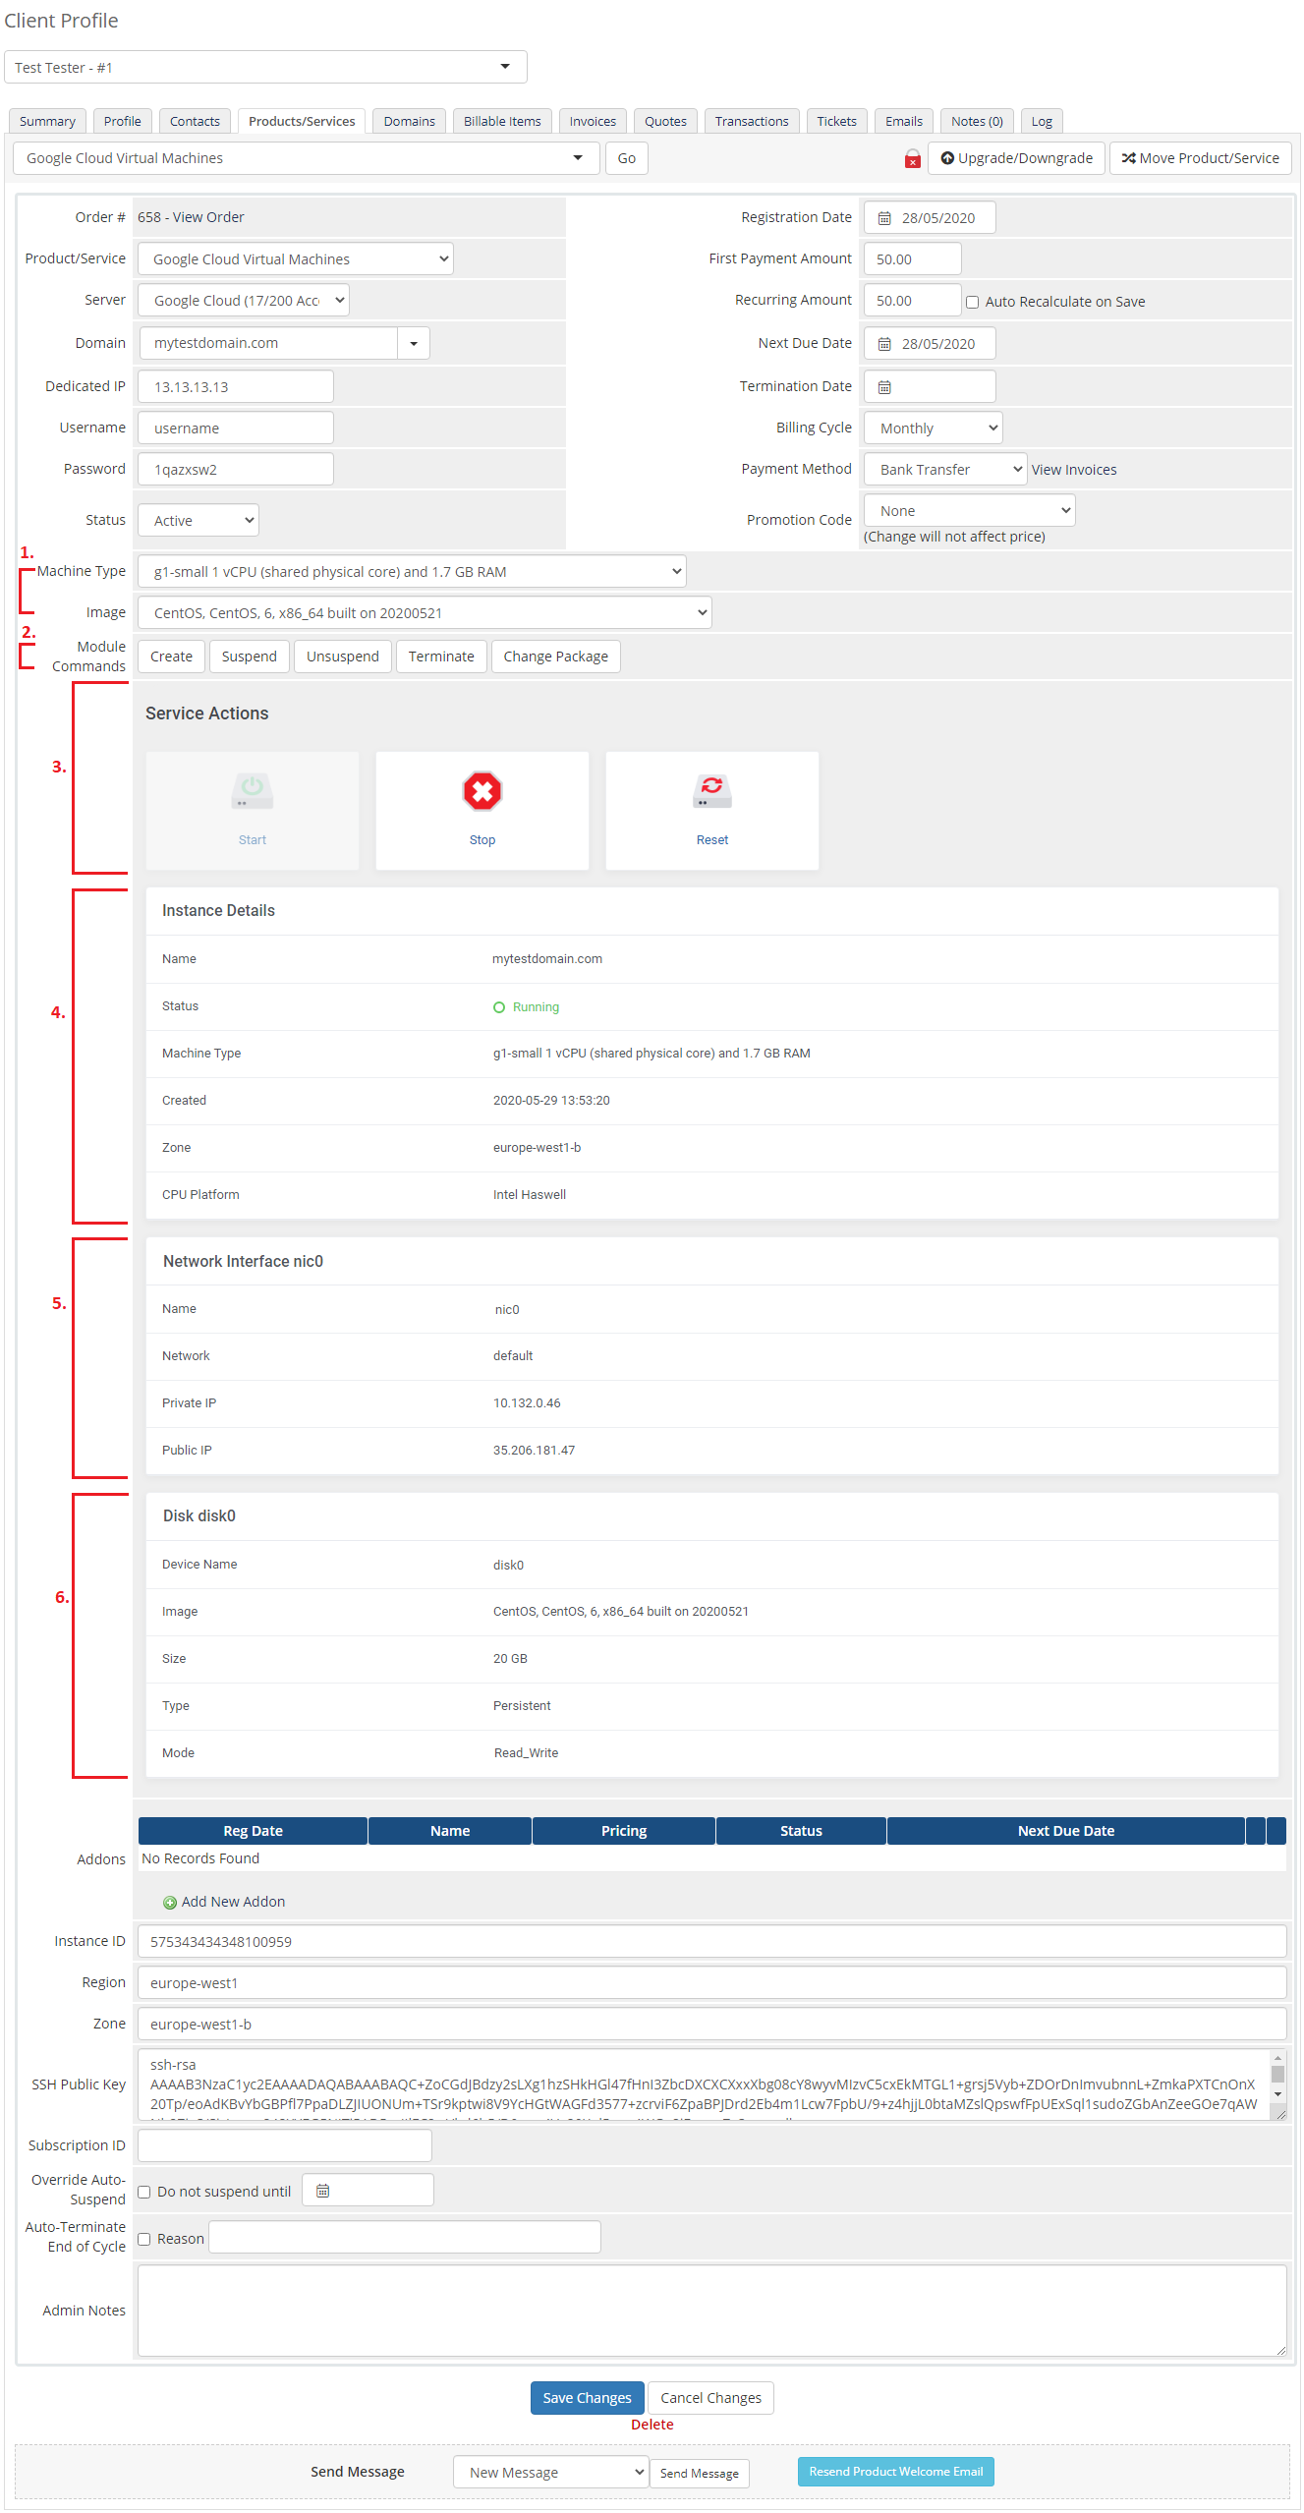The width and height of the screenshot is (1304, 2513).
Task: Click the Dedicated IP input field
Action: [x=236, y=387]
